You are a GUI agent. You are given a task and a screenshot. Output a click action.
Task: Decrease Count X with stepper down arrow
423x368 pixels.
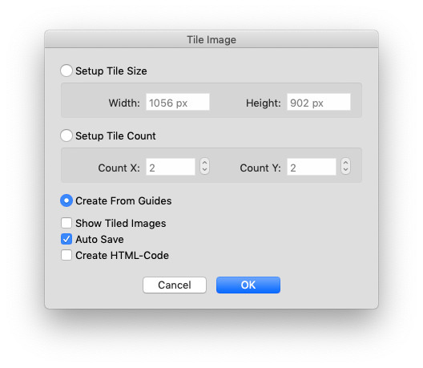click(x=205, y=170)
